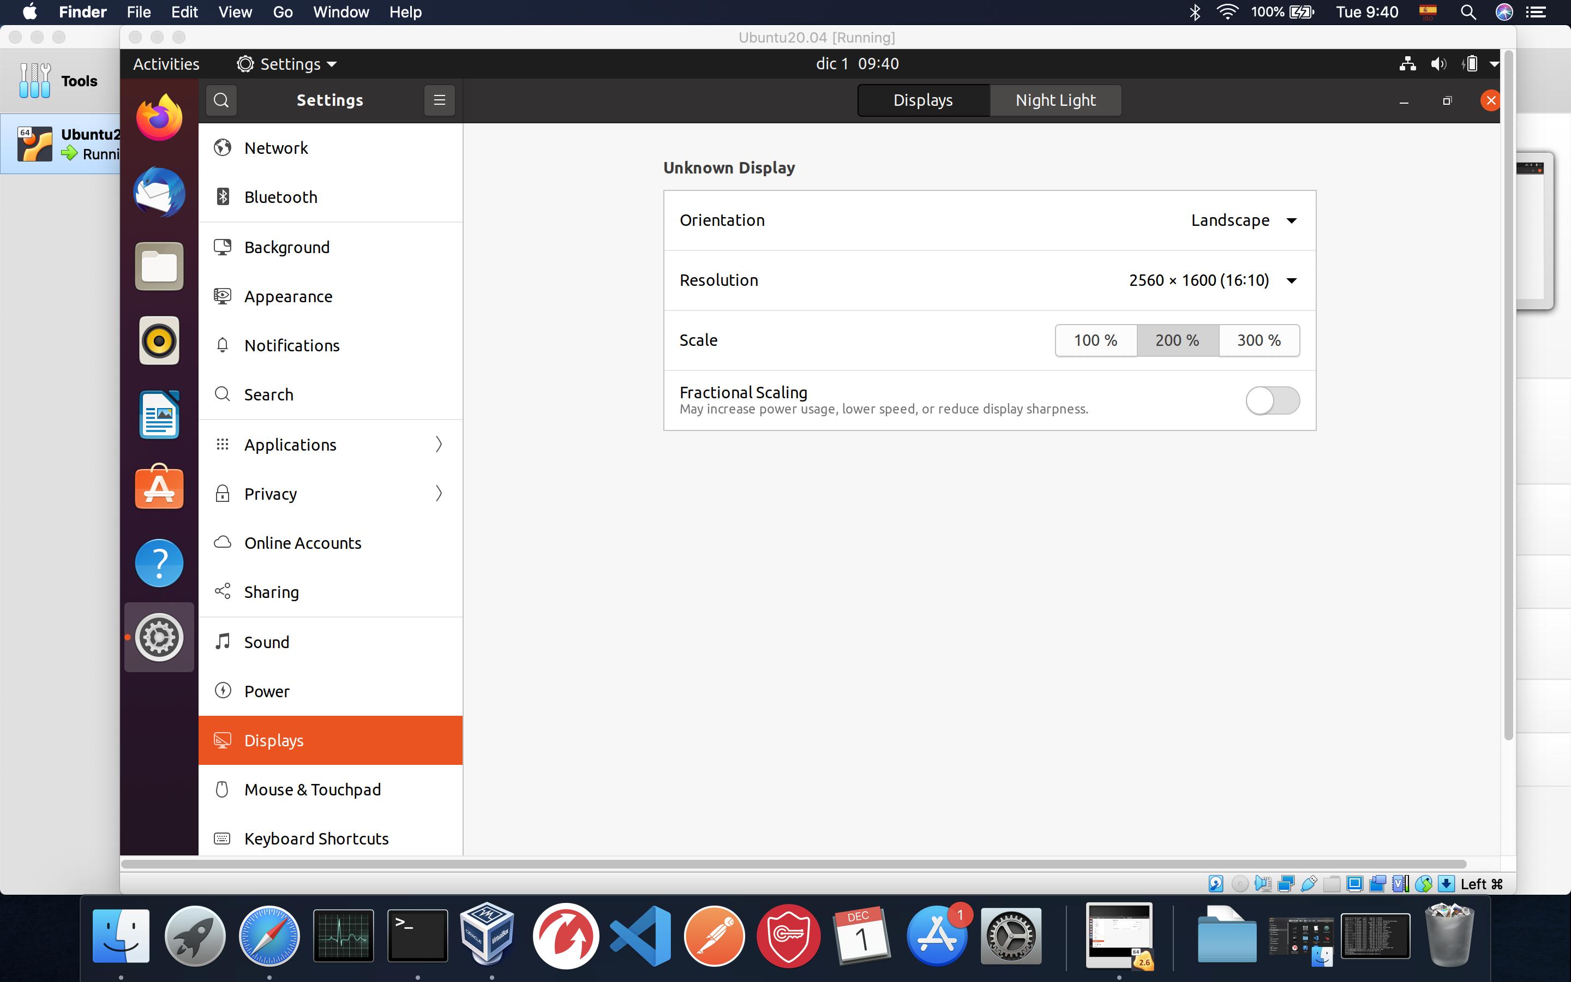Open Firefox from the Ubuntu dock

click(x=159, y=117)
